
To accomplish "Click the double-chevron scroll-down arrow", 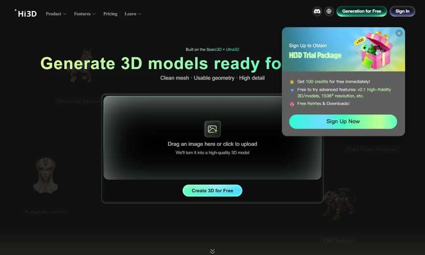I will pyautogui.click(x=212, y=251).
